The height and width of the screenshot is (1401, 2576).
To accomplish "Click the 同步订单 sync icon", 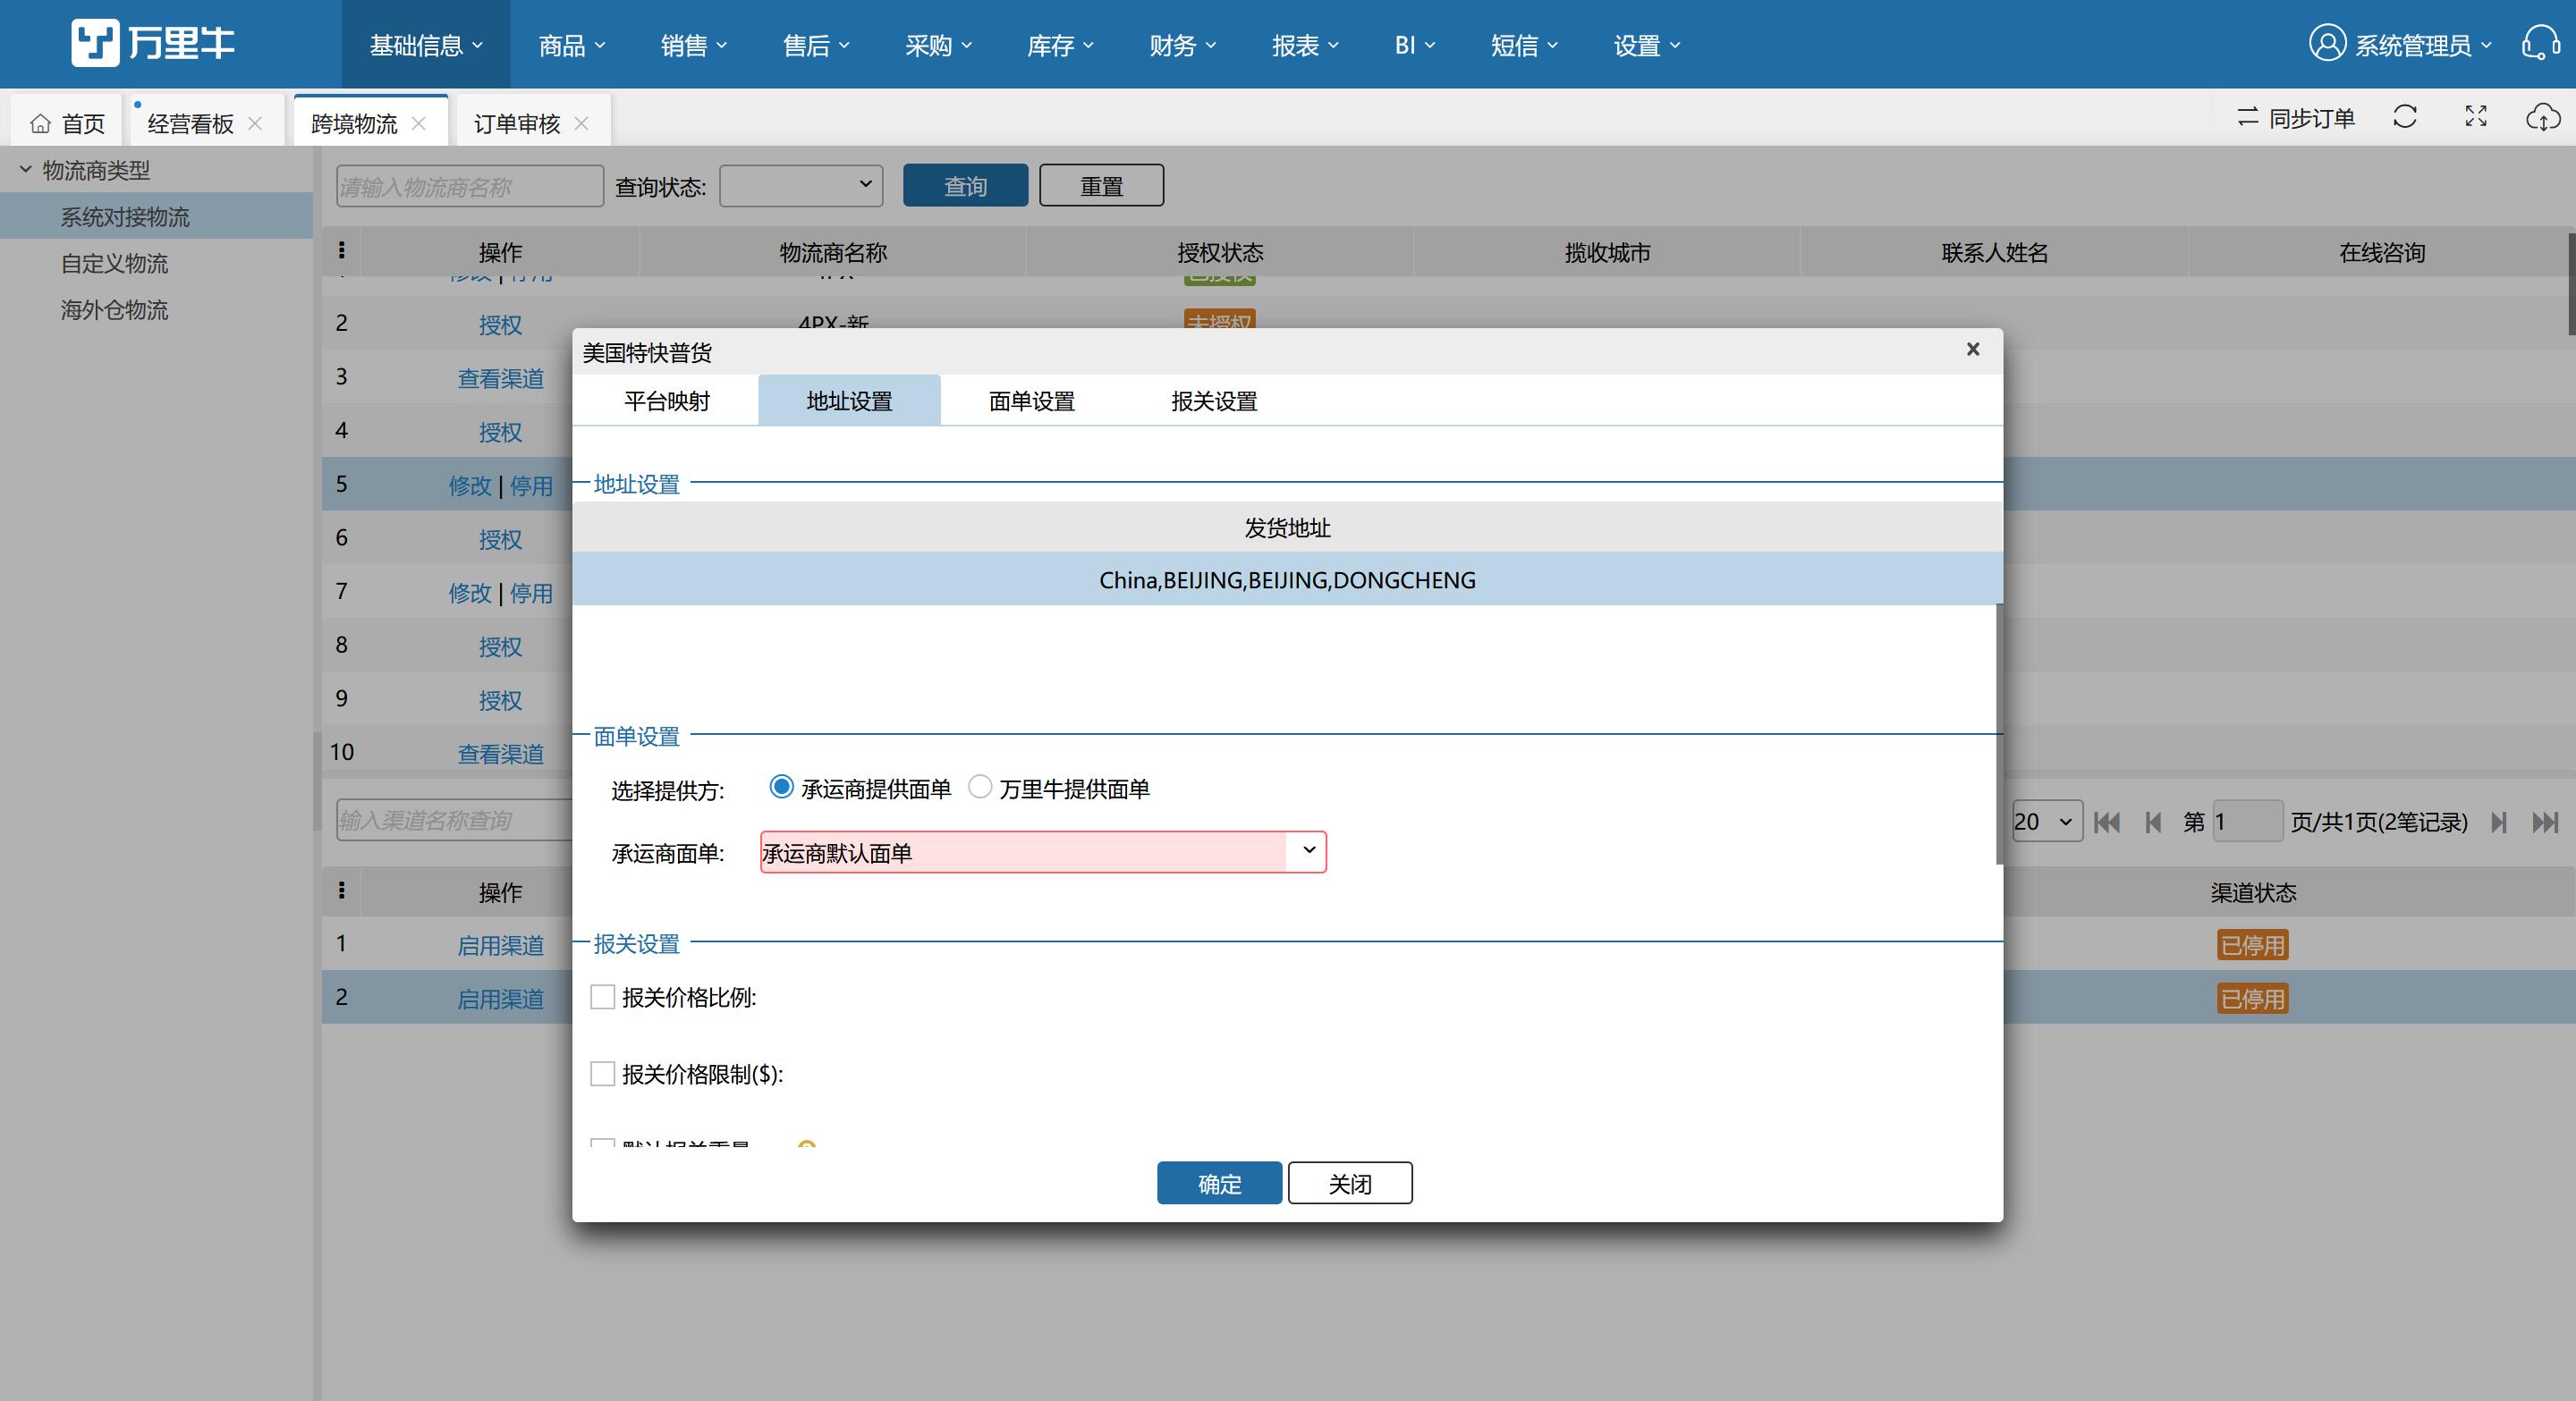I will pyautogui.click(x=2247, y=117).
